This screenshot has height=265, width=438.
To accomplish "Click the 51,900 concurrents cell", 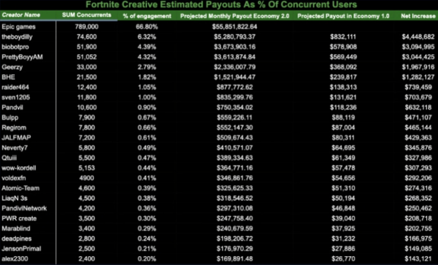I will coord(87,47).
